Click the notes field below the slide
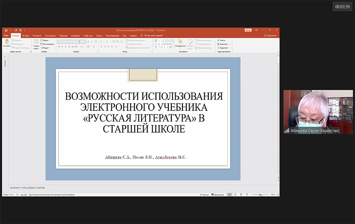355x224 pixels. [128, 187]
